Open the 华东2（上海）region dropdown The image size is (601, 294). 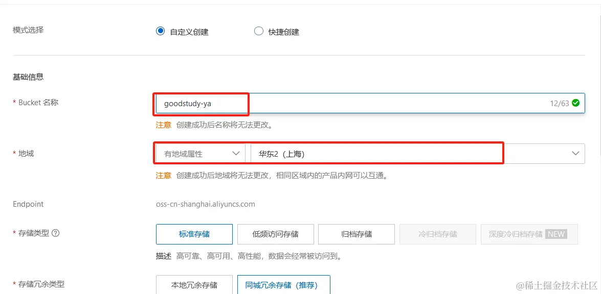[x=417, y=154]
